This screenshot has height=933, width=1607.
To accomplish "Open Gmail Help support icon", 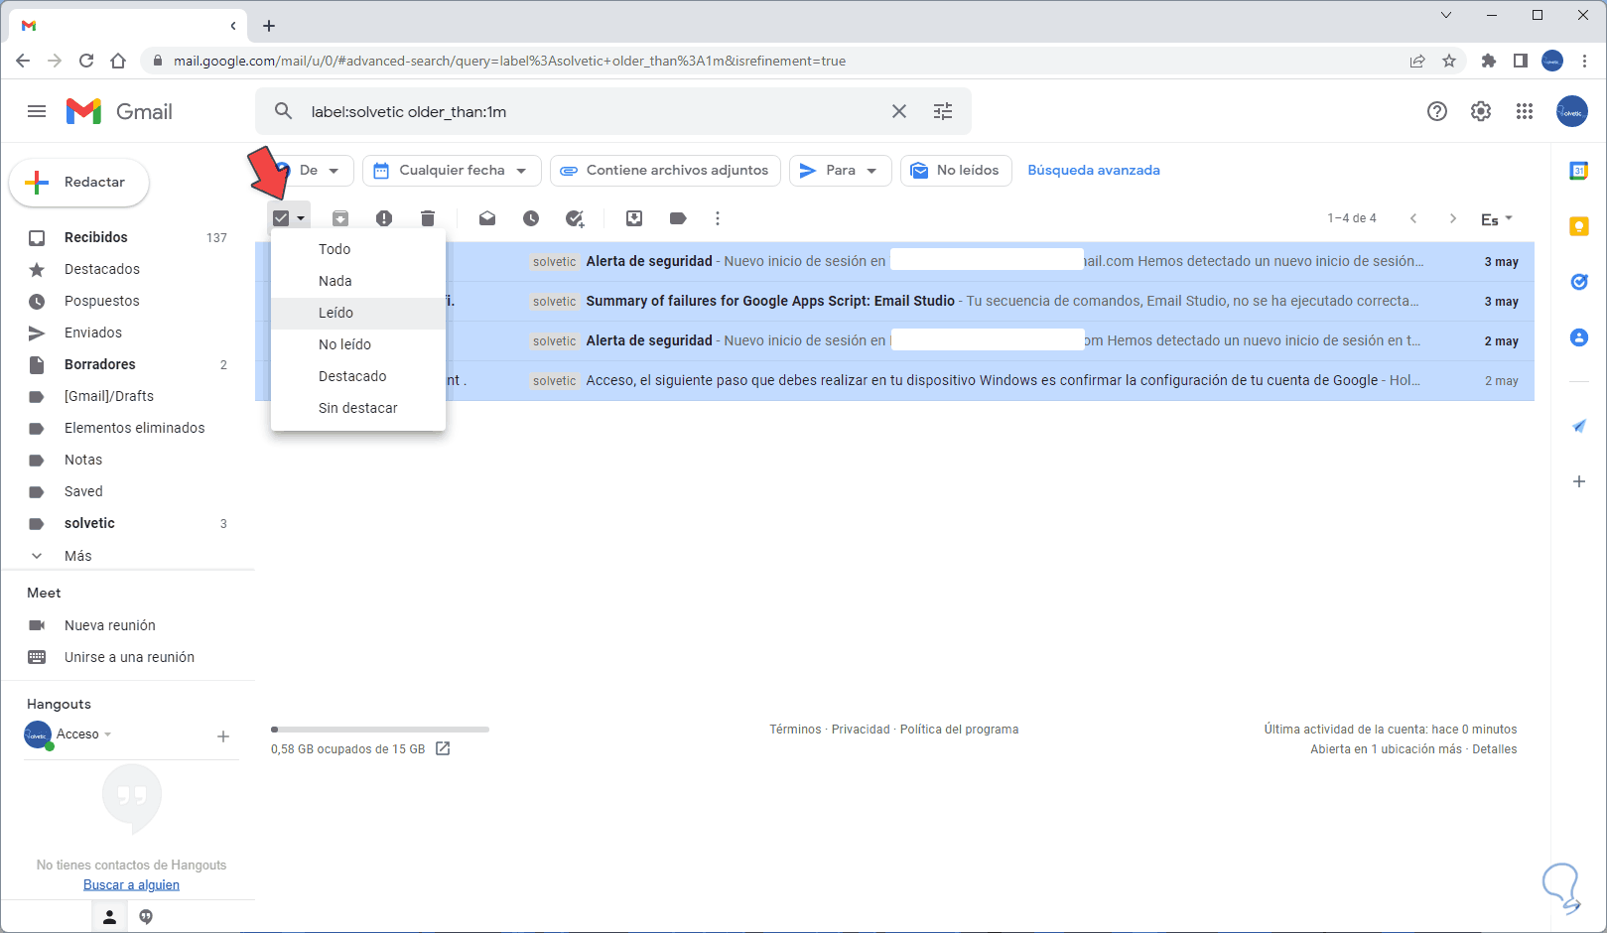I will pos(1437,111).
